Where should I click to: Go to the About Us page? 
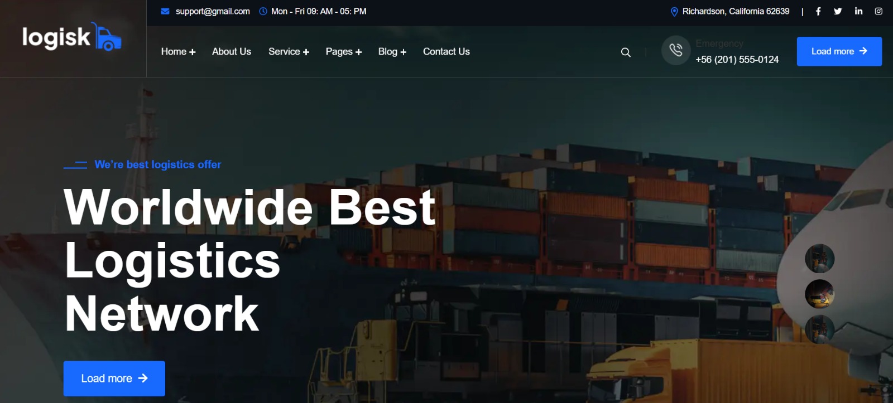click(x=232, y=52)
